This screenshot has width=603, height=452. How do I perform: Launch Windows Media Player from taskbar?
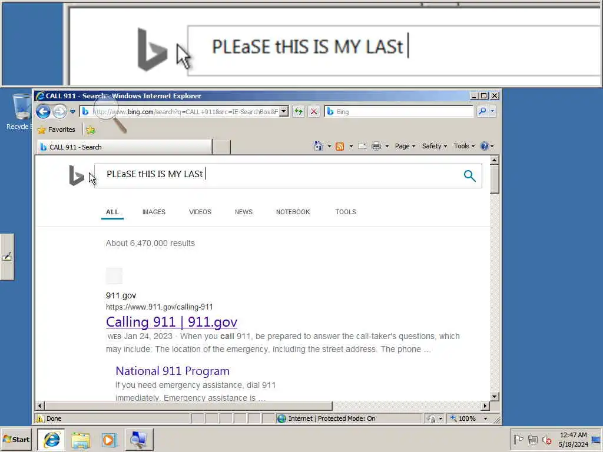point(109,440)
